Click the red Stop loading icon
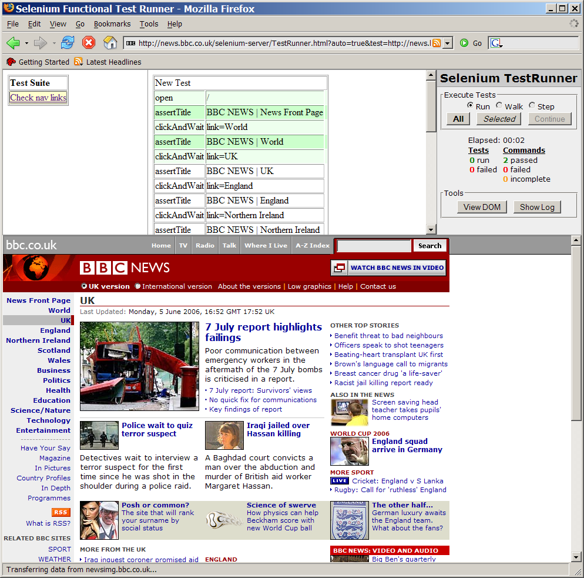Viewport: 584px width, 578px height. [x=89, y=43]
